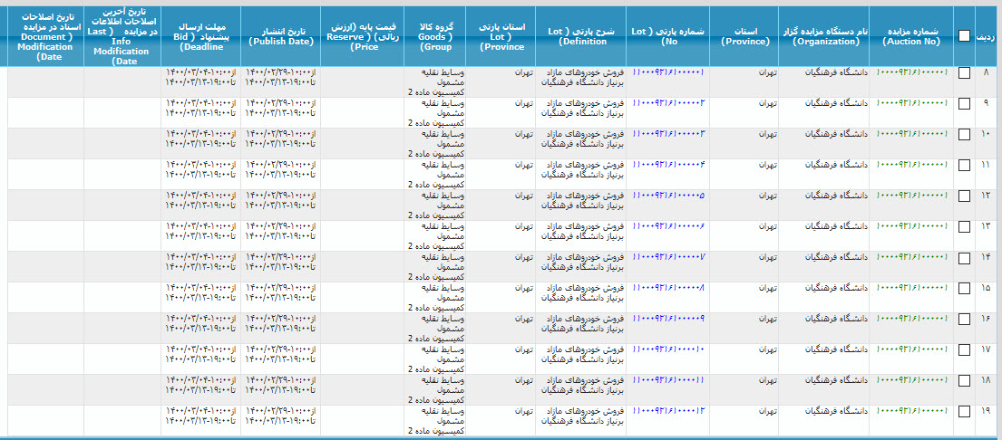Open the green auction number in row ۱۸
Screen dimensions: 1002x440
[x=911, y=380]
